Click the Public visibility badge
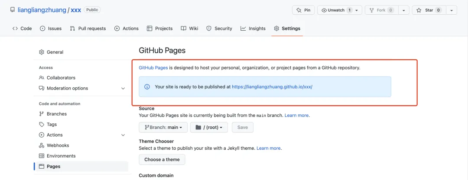The height and width of the screenshot is (180, 468). pos(92,10)
